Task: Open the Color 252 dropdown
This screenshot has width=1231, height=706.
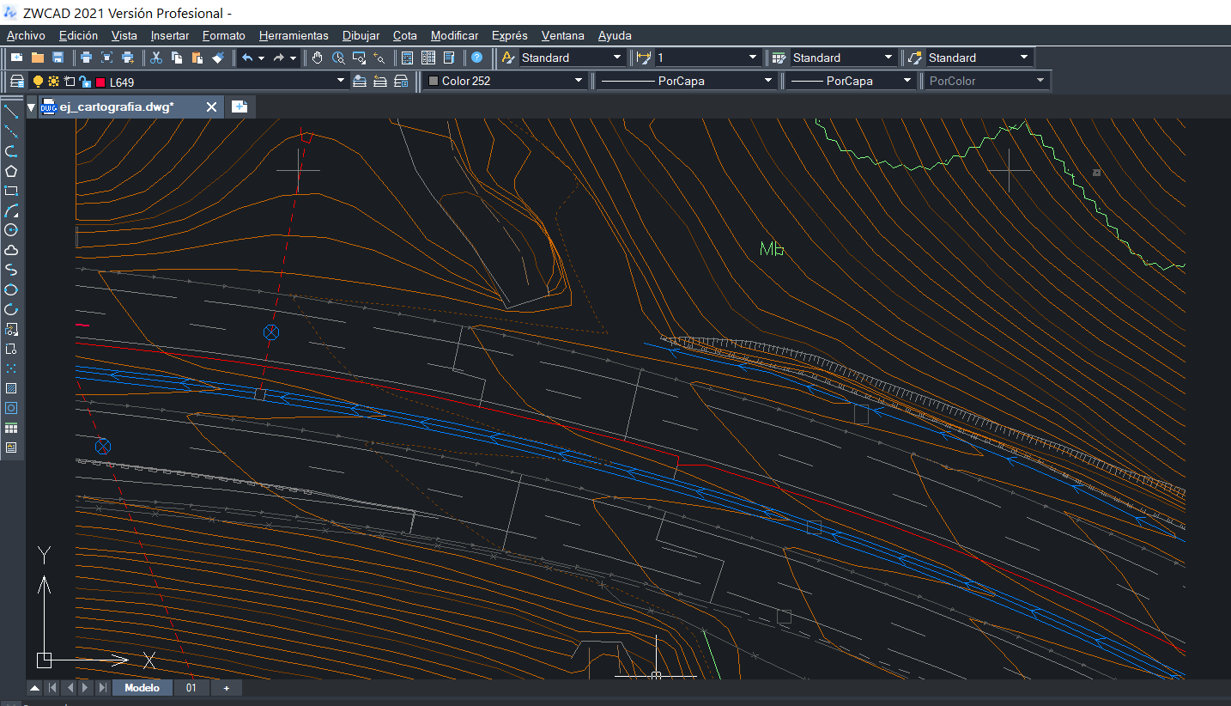Action: tap(578, 81)
